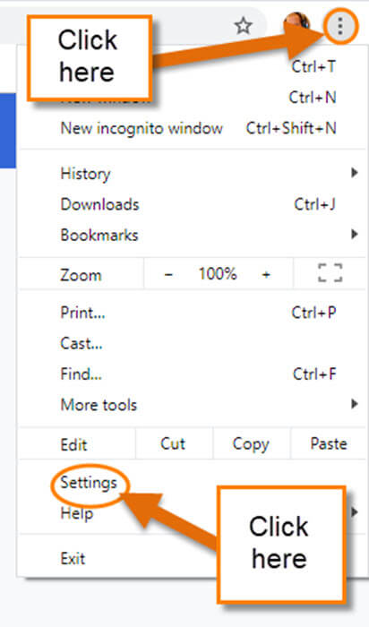Click the 100% zoom level value

click(218, 274)
